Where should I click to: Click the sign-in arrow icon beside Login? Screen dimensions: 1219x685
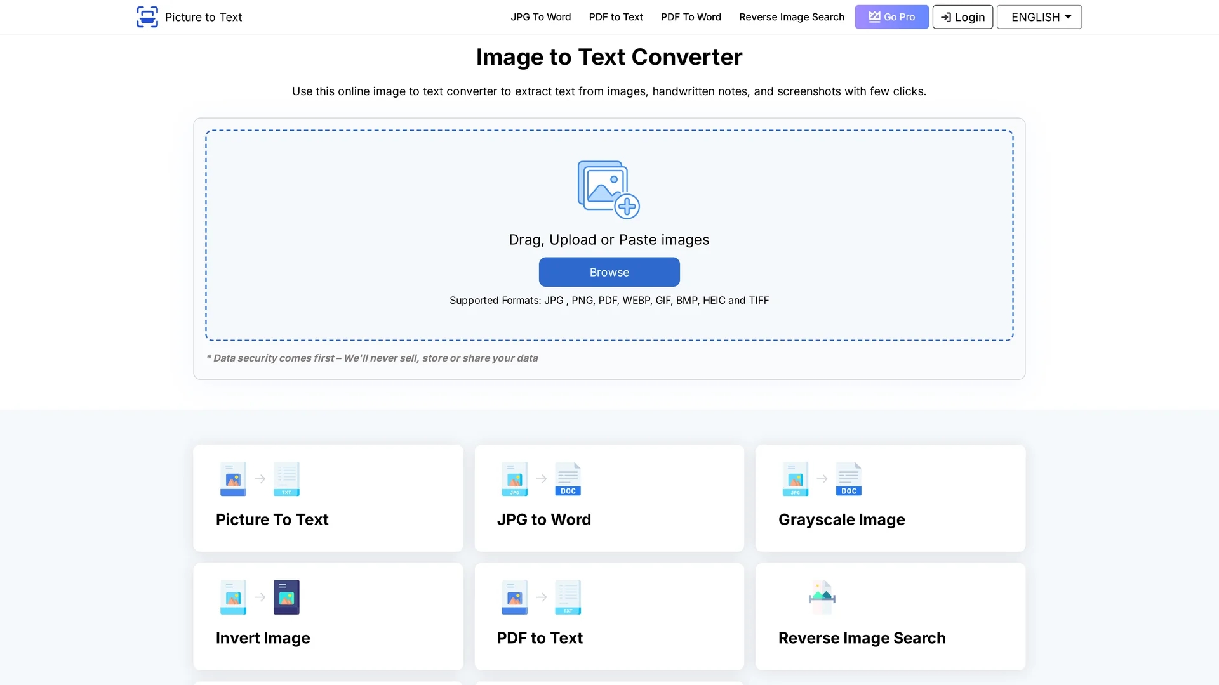tap(946, 17)
